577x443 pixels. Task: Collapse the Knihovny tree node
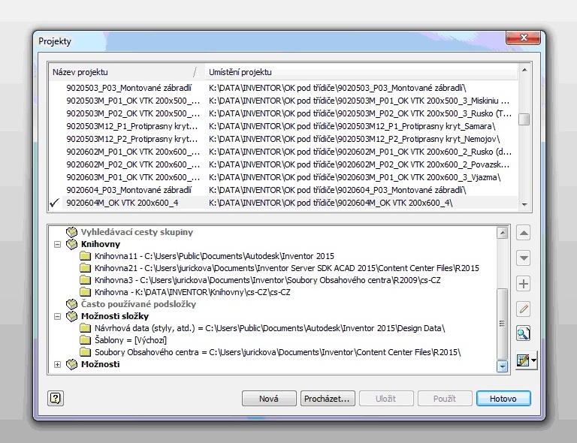[x=57, y=244]
